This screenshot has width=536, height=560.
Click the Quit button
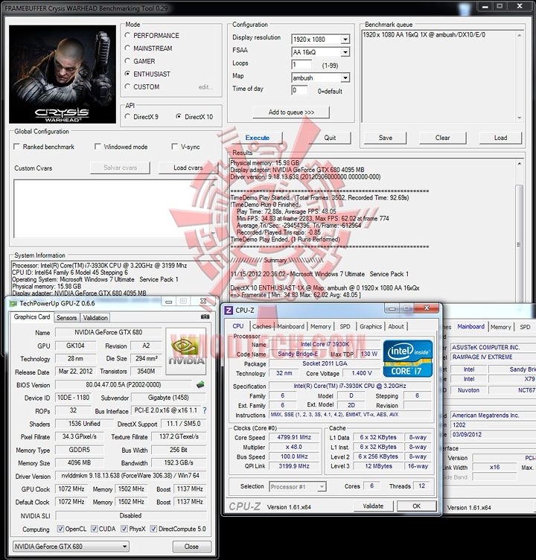pos(330,138)
